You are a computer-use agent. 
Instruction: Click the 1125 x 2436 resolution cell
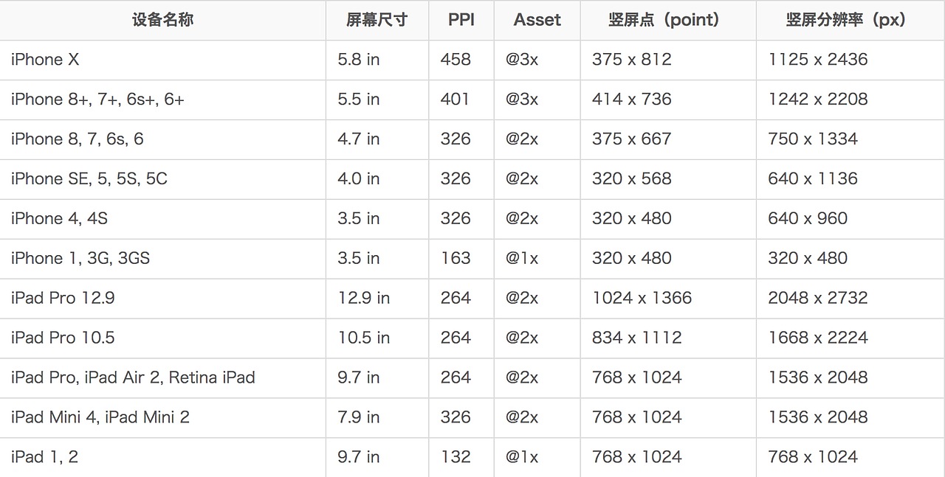(817, 60)
